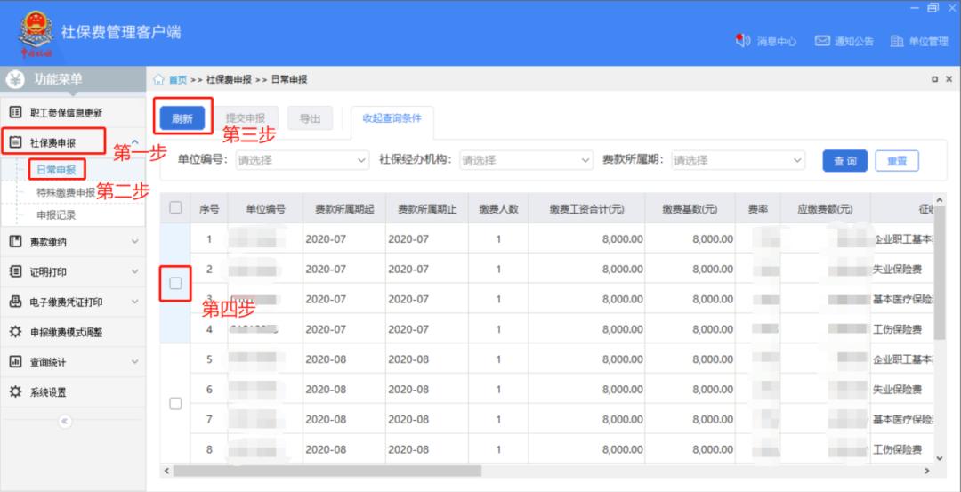Image resolution: width=961 pixels, height=492 pixels.
Task: Open the 费款所属期 dropdown
Action: click(738, 161)
